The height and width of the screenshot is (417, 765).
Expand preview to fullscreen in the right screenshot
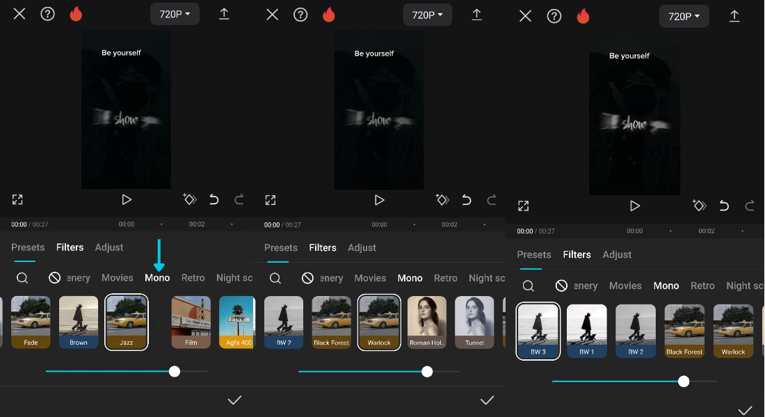(524, 206)
